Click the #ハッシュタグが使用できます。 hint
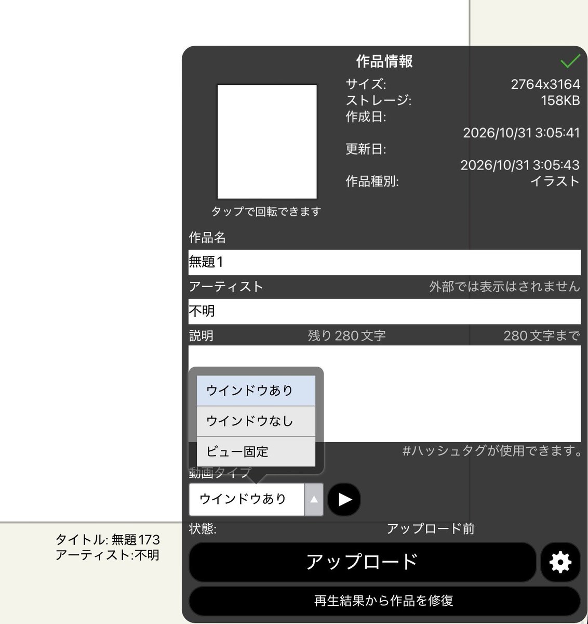This screenshot has width=588, height=624. point(492,451)
